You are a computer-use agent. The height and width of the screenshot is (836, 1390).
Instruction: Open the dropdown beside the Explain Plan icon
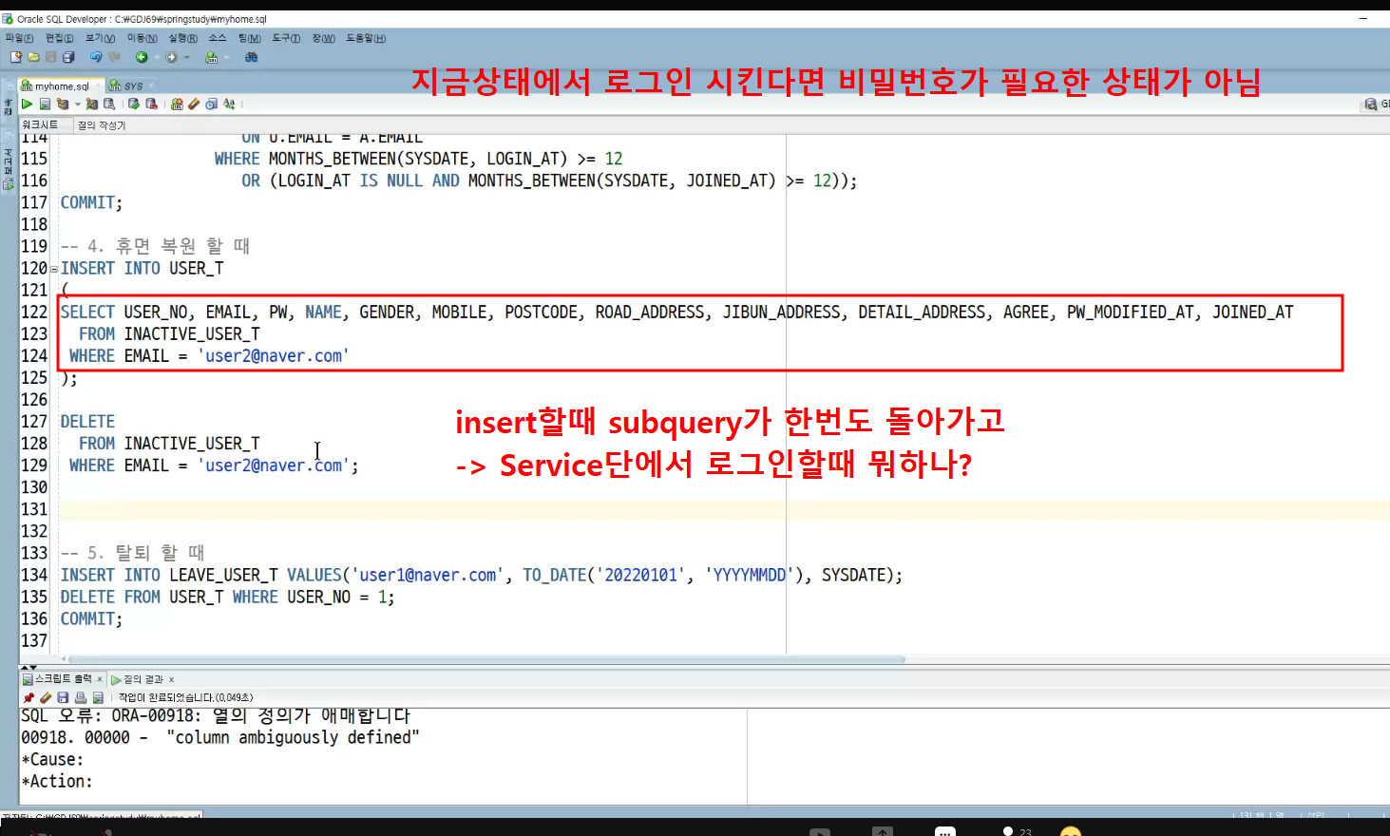click(x=77, y=104)
